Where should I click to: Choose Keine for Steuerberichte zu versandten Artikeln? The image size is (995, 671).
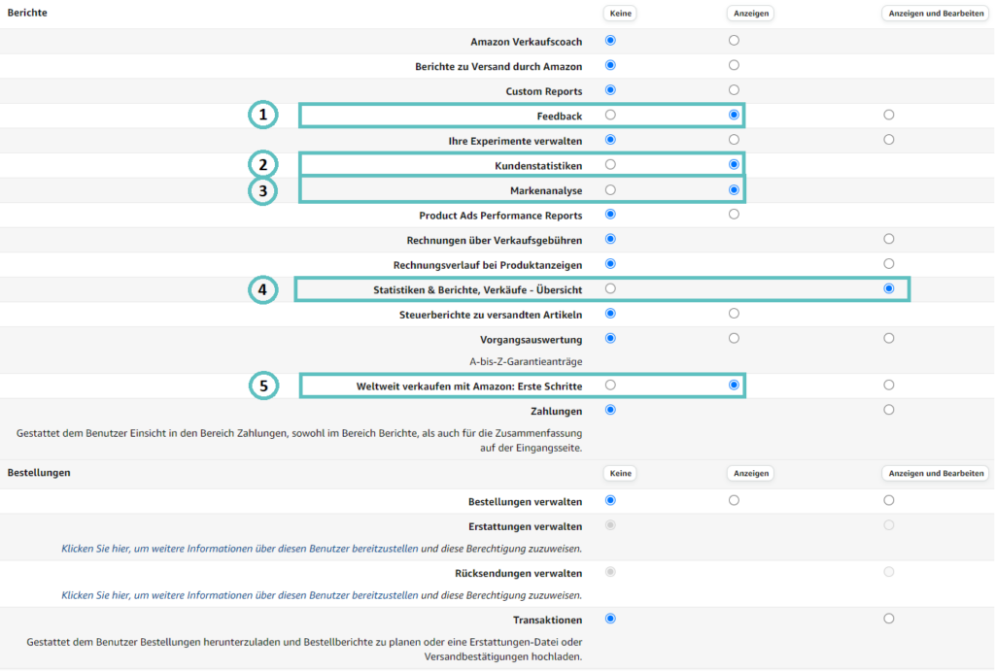[x=610, y=314]
